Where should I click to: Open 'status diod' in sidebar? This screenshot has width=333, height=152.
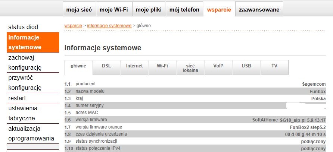coord(23,27)
